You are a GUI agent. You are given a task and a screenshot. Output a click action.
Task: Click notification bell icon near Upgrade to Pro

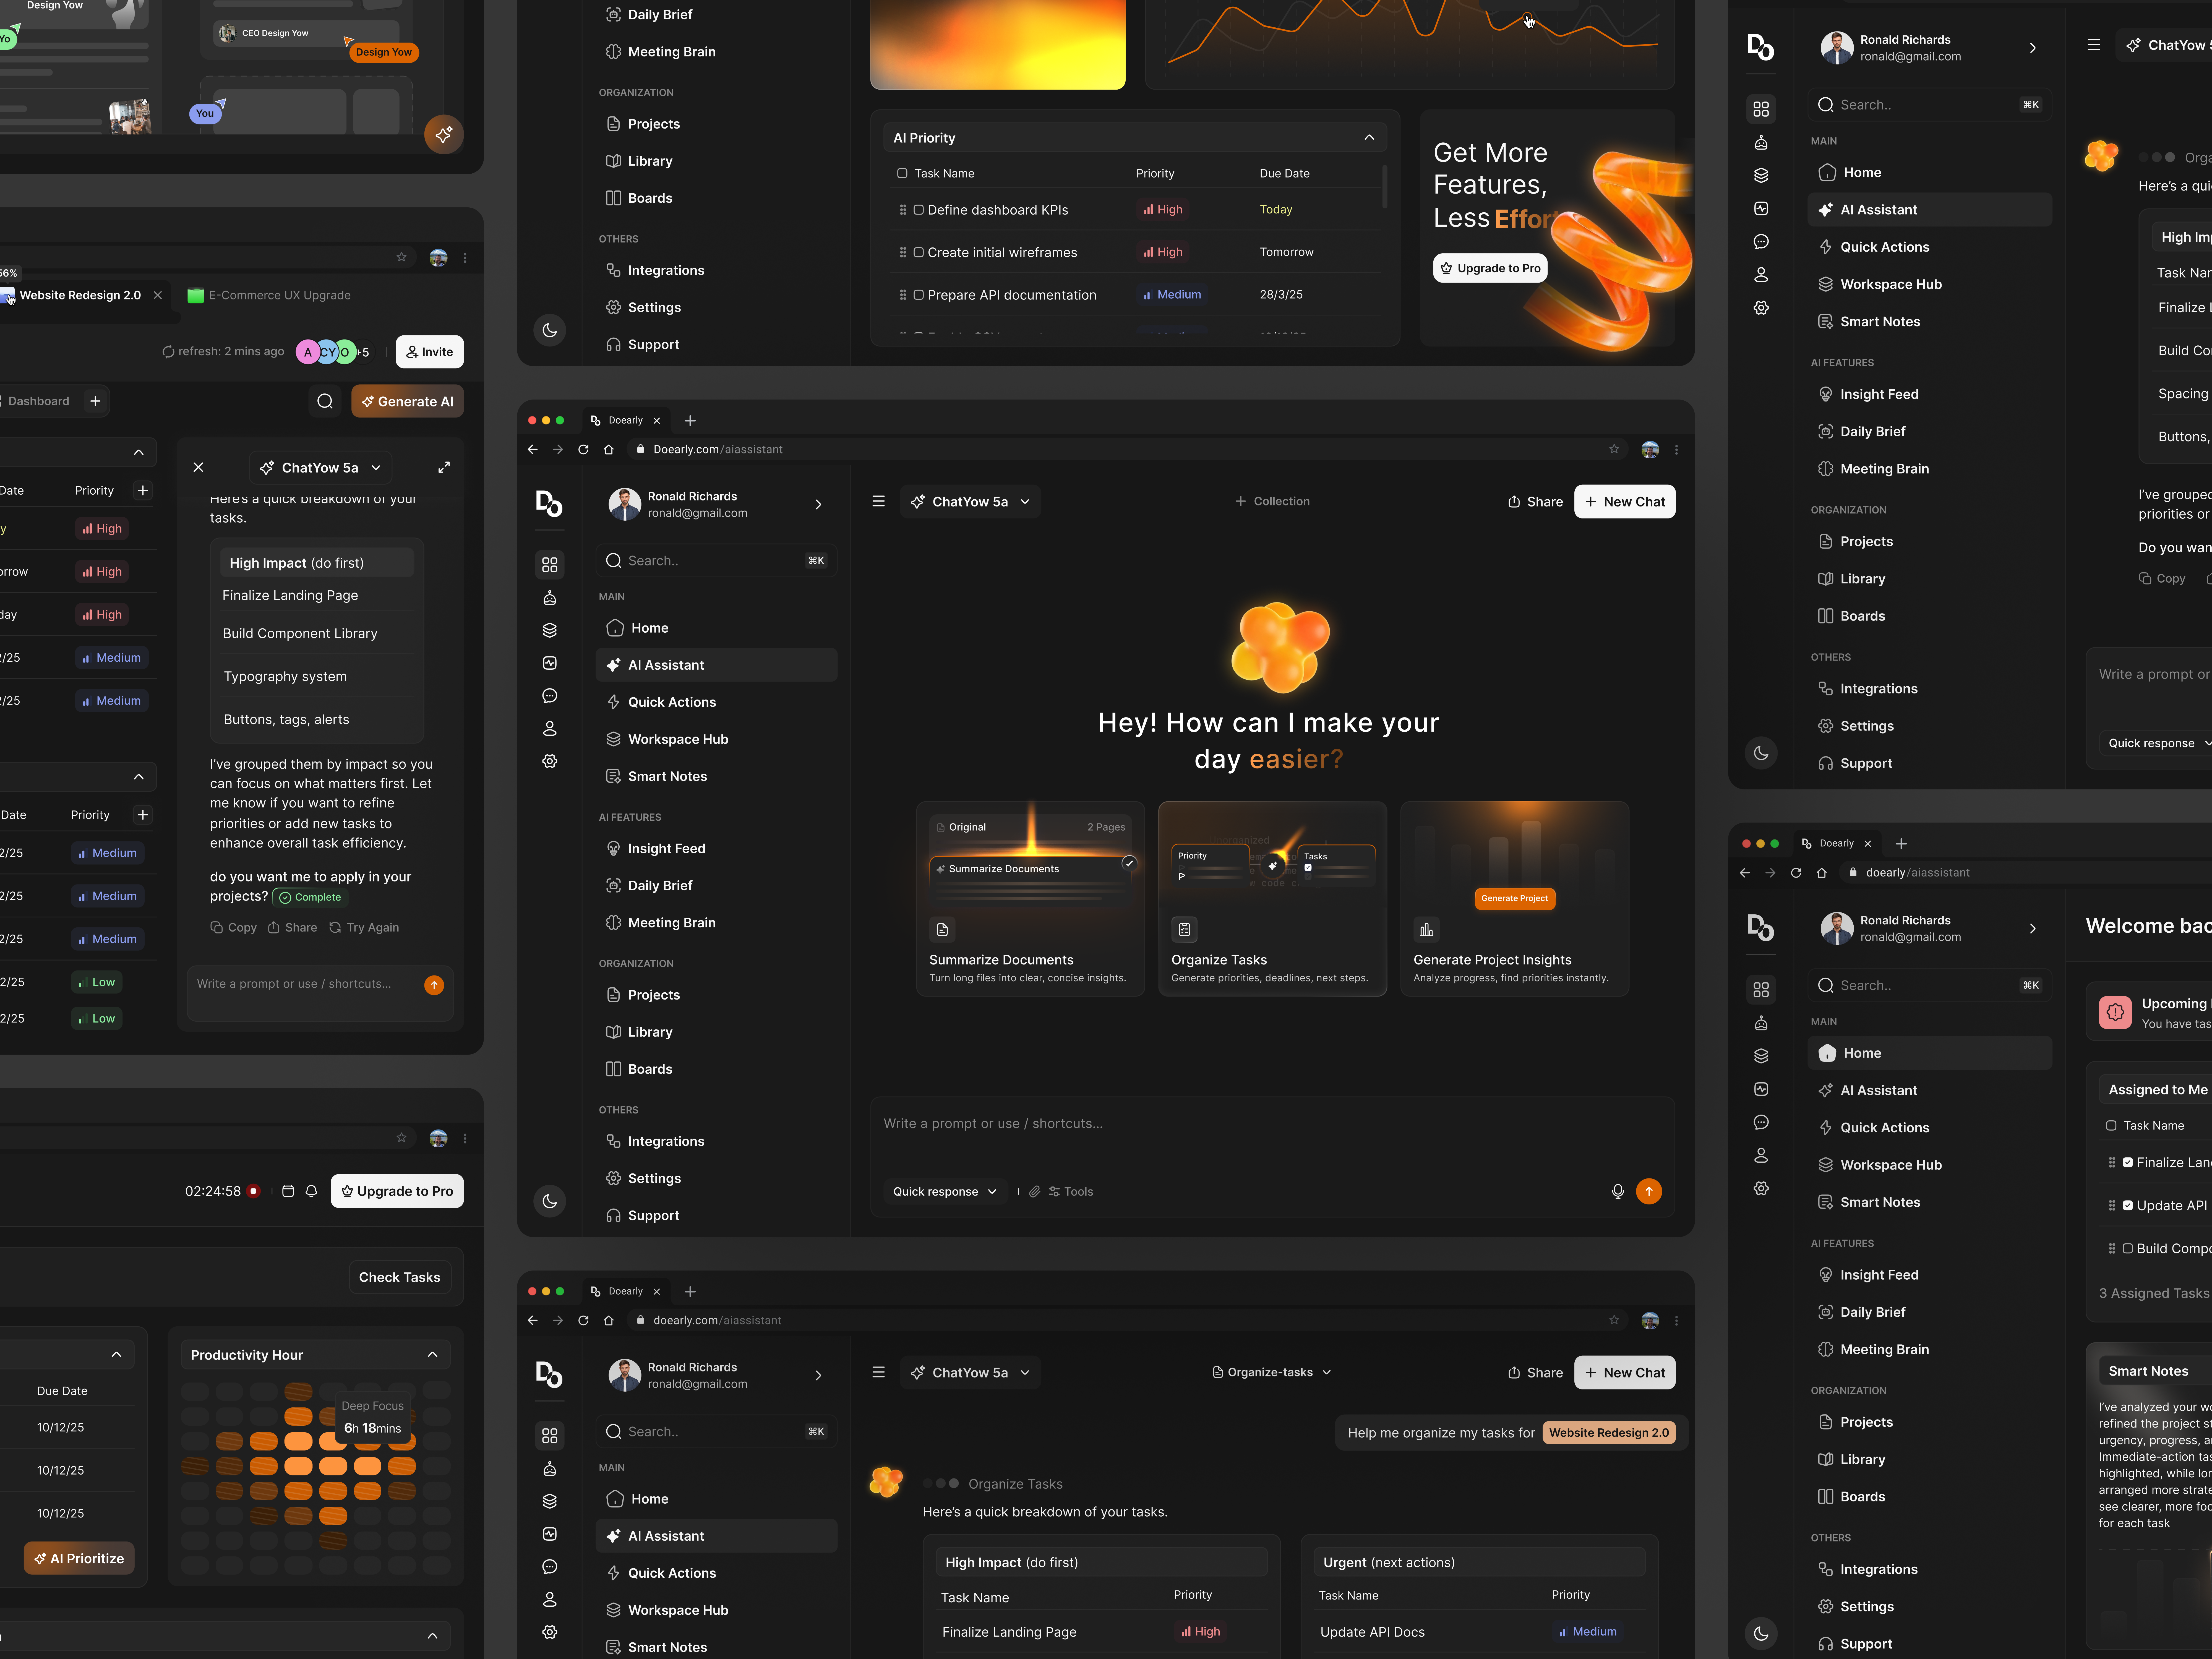pos(311,1191)
